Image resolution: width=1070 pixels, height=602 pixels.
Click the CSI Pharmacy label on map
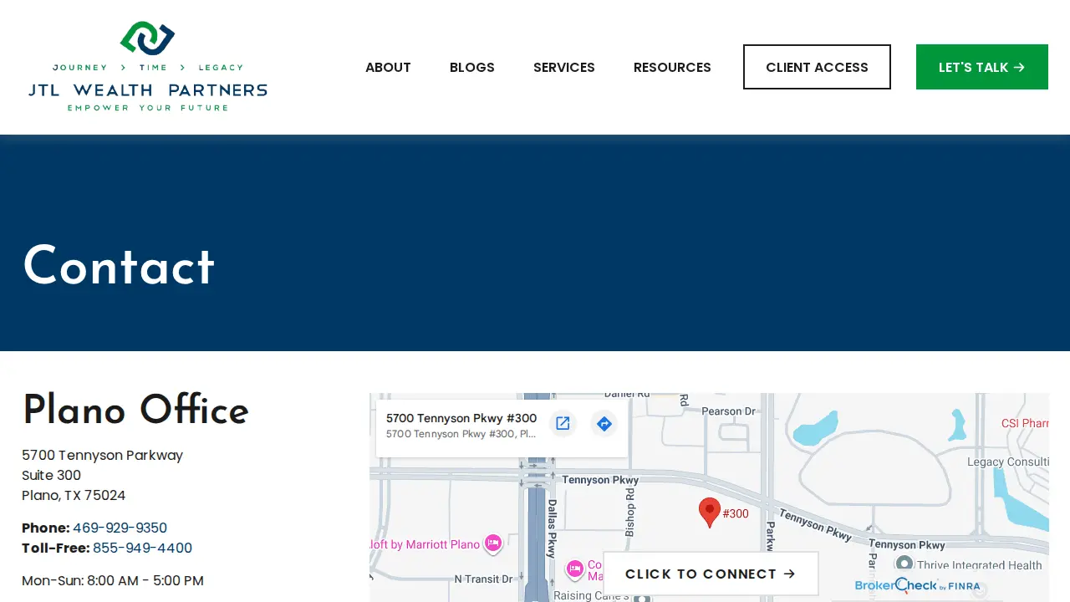(x=1025, y=423)
